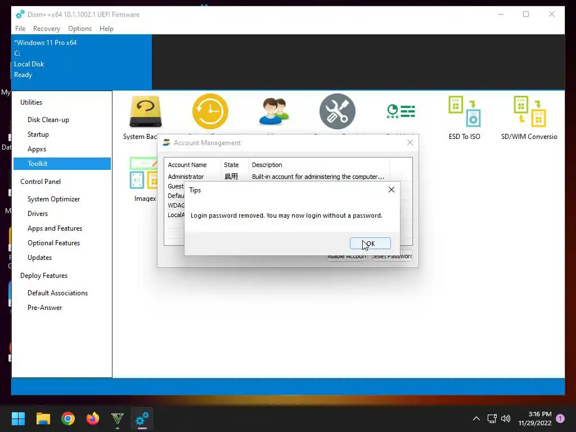Click the Dism++ title bar gear icon
The width and height of the screenshot is (576, 432).
[20, 14]
